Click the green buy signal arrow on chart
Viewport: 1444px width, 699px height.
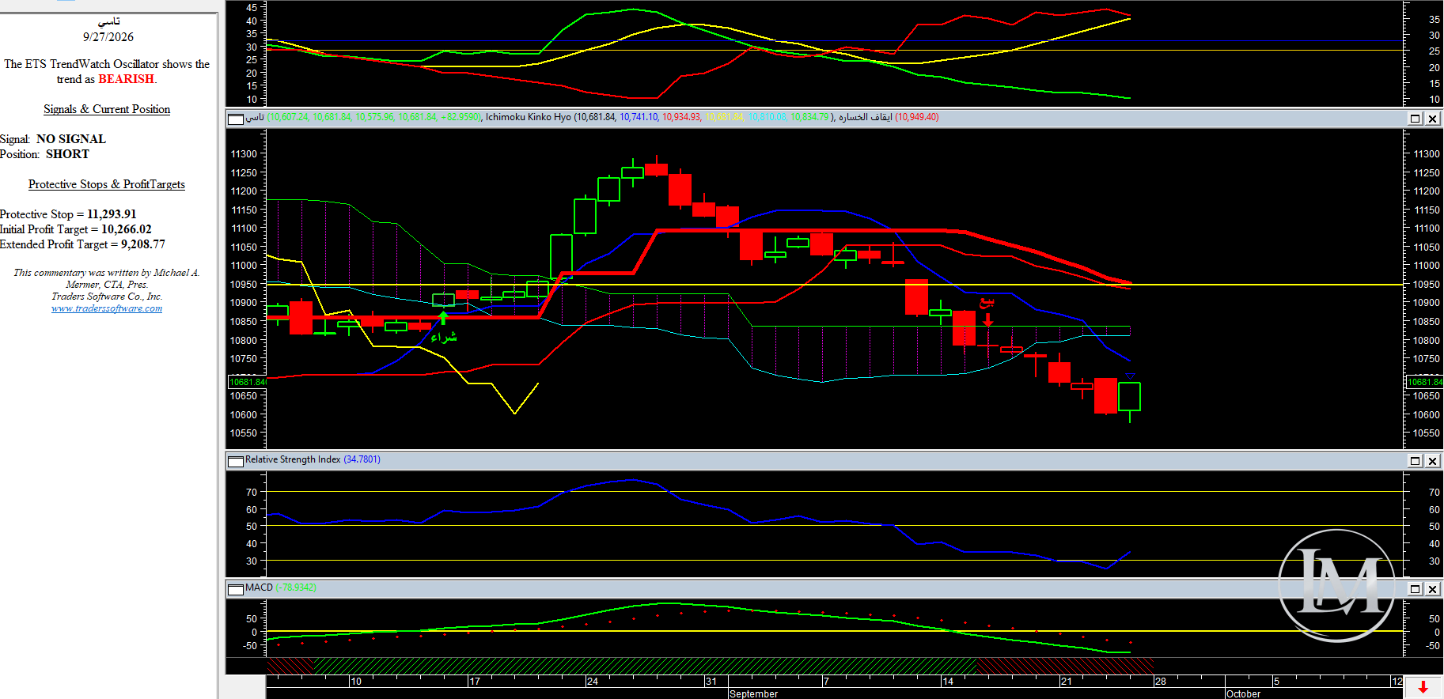(443, 318)
